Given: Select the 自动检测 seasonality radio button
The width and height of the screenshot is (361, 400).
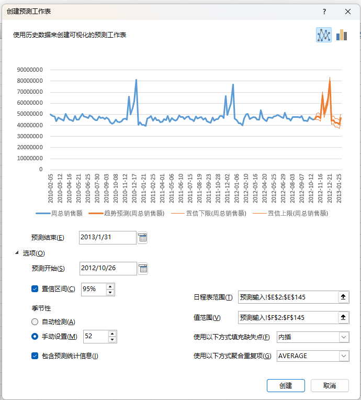Looking at the screenshot, I should click(35, 321).
